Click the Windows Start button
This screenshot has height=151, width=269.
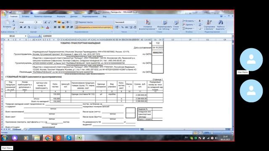[4, 138]
